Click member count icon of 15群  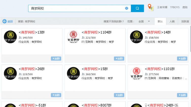point(83,74)
